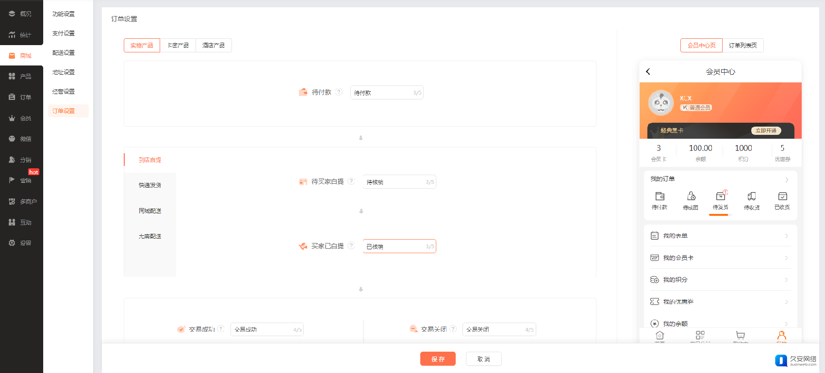The image size is (825, 373).
Task: Click the 待付款 wallet icon in 我的订单
Action: point(660,196)
